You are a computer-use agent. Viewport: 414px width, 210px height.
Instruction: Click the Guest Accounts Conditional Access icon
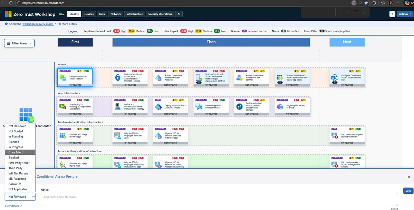(158, 78)
